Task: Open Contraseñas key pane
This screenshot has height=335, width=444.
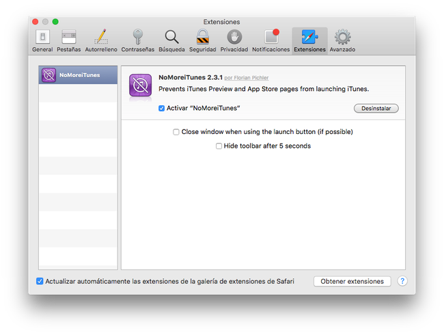Action: coord(137,41)
